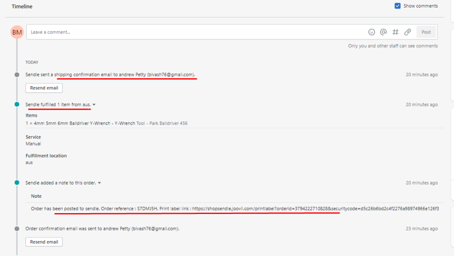
Task: Collapse the 'Sendle added a note' arrow
Action: (99, 183)
